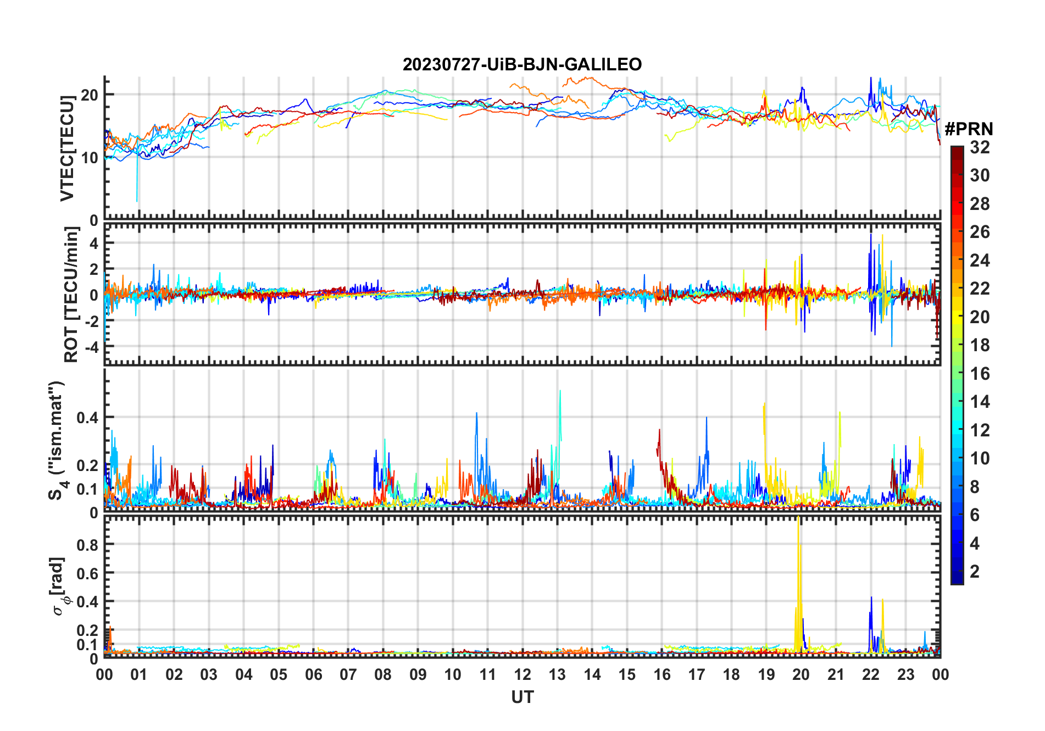Select the "26" PRN colorbar label

(980, 232)
